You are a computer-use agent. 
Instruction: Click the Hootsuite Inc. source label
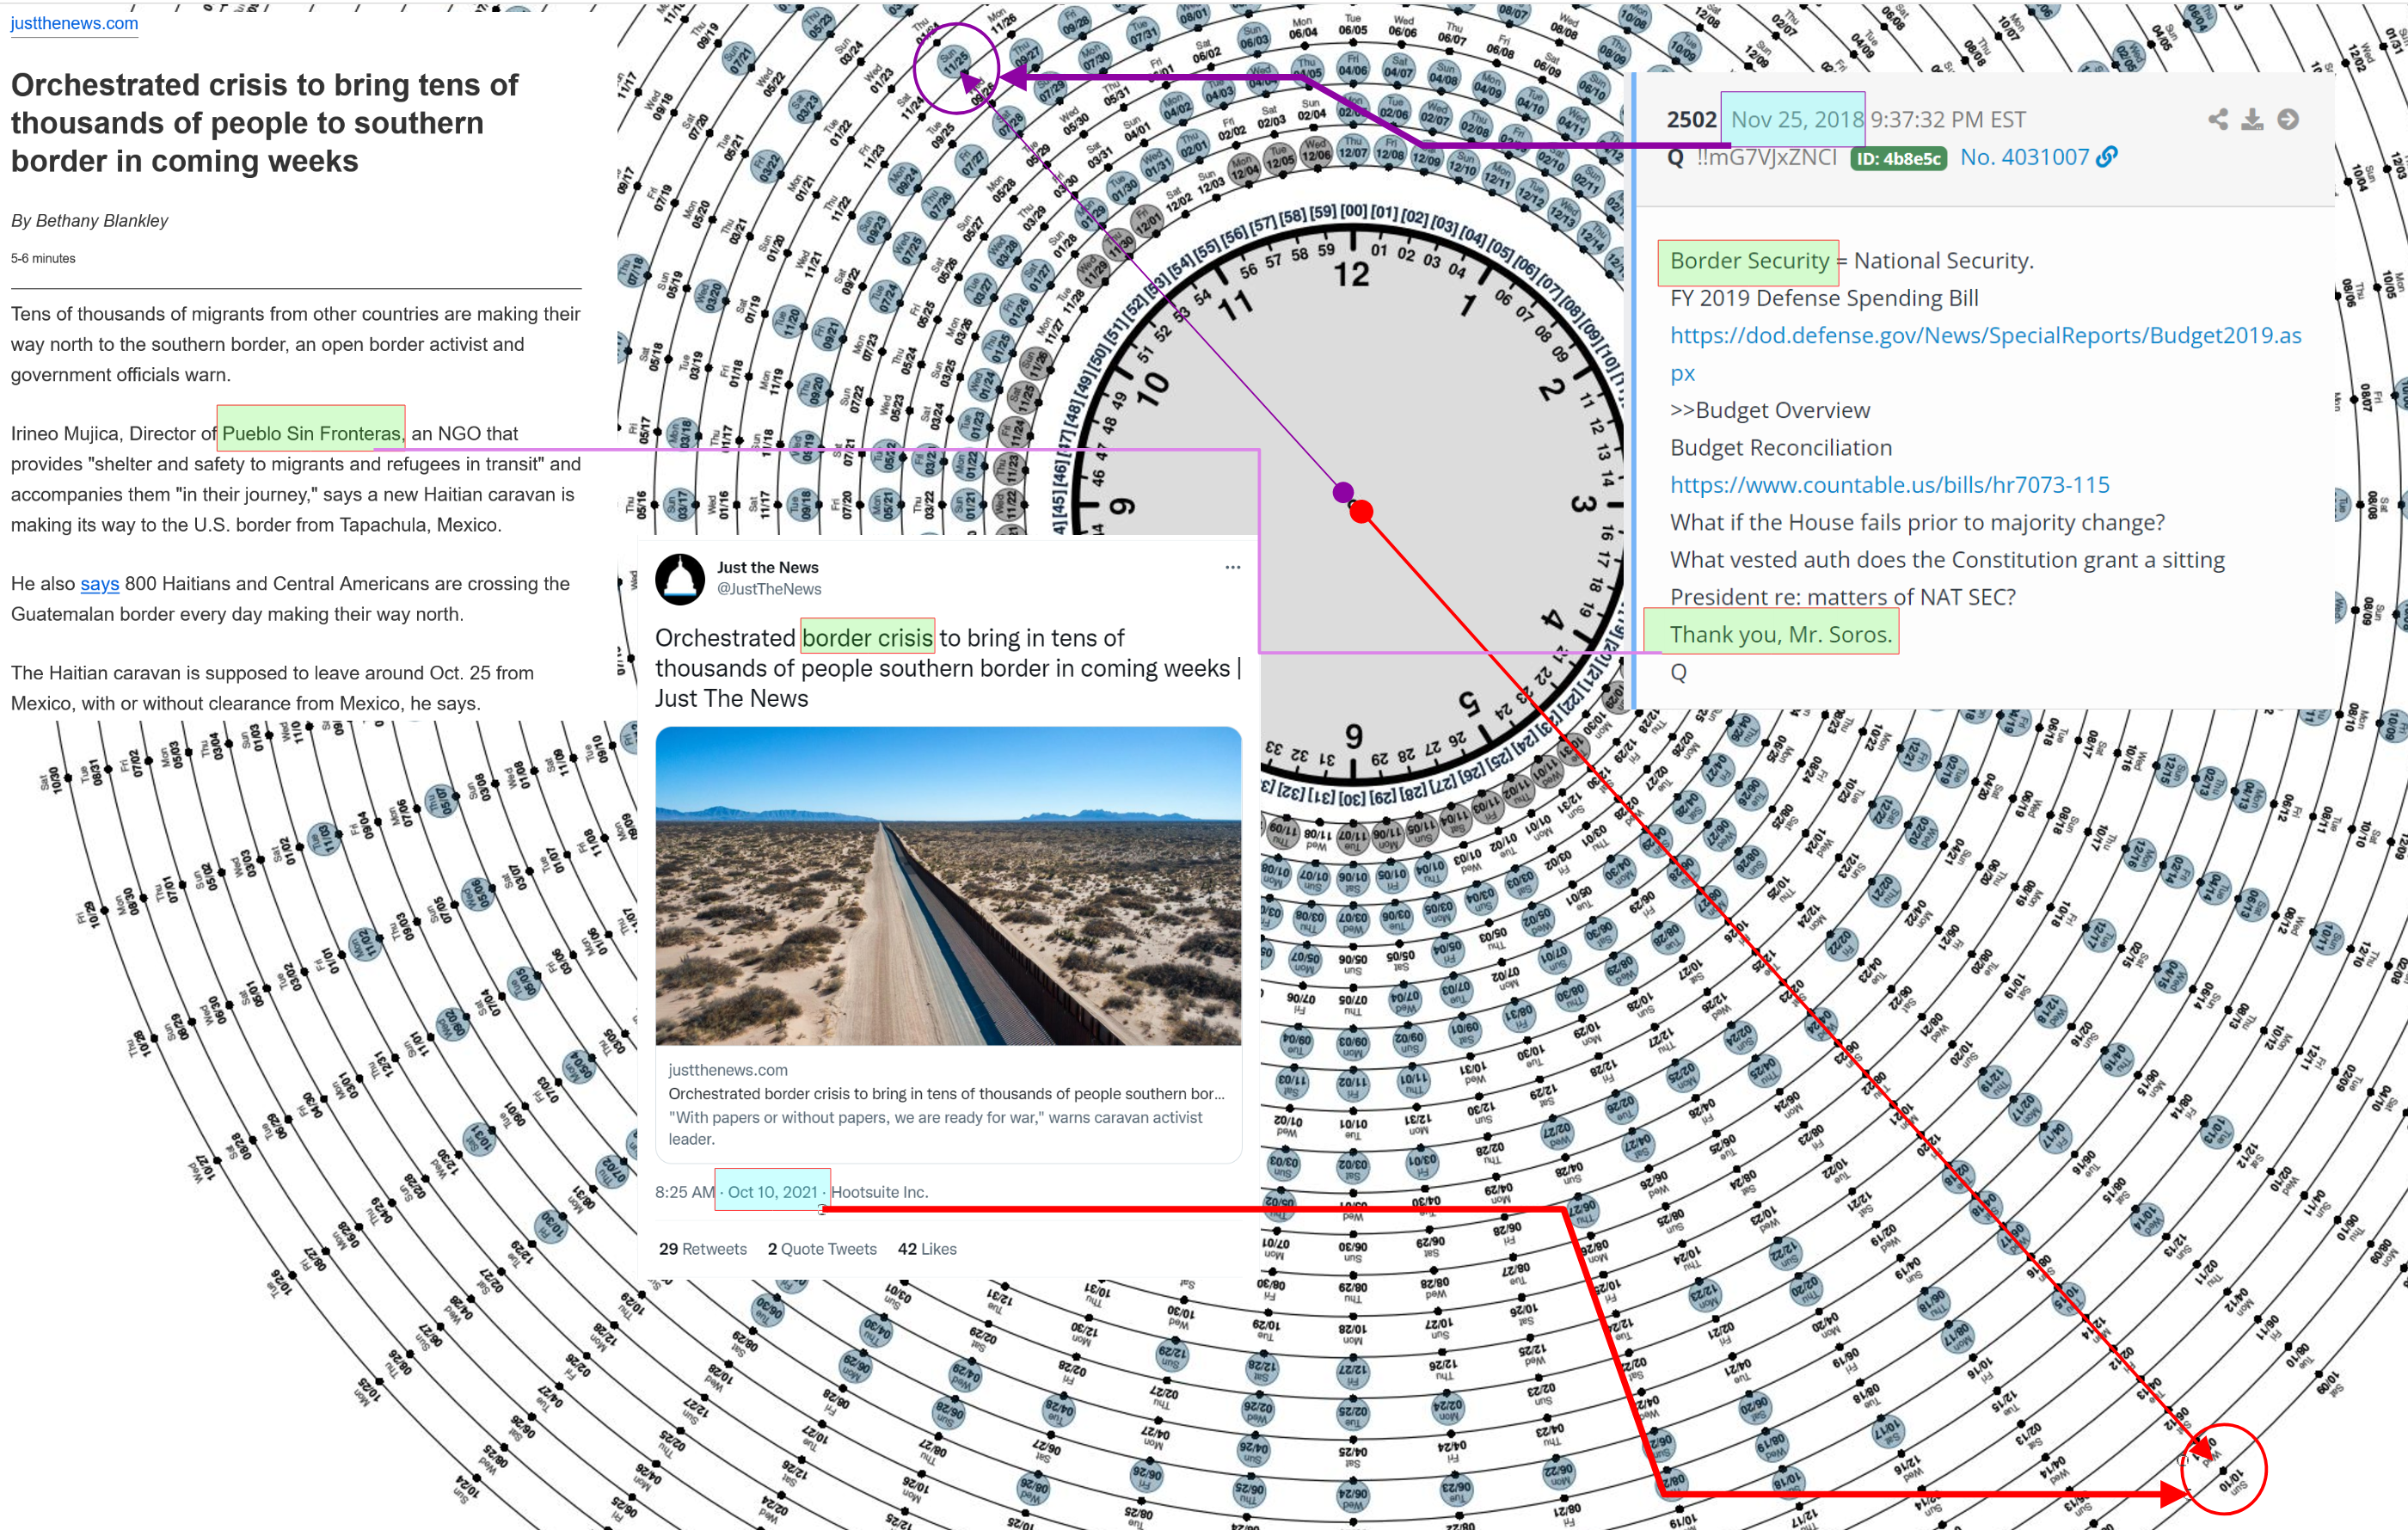pos(879,1192)
